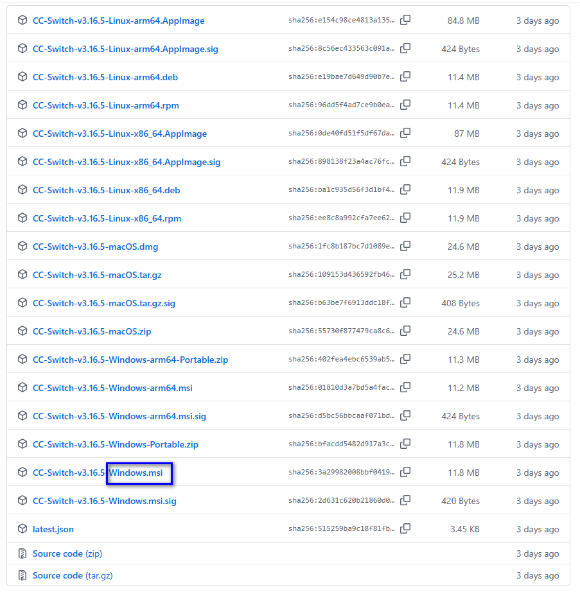Image resolution: width=580 pixels, height=592 pixels.
Task: Download Windows-arm64-Portable.zip file
Action: pos(130,360)
